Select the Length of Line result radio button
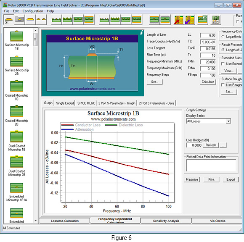The height and width of the screenshot is (242, 244). point(223,50)
